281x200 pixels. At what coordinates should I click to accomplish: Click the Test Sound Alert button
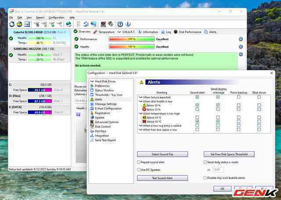[162, 178]
